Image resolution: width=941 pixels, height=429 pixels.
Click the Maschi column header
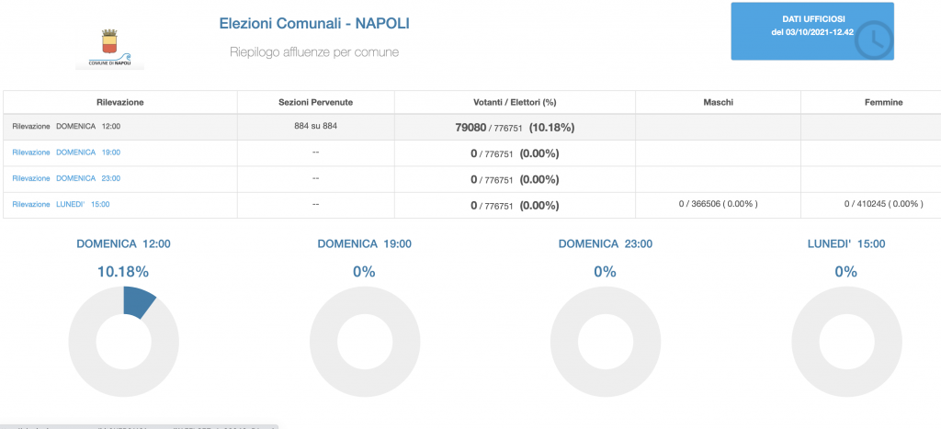point(718,102)
